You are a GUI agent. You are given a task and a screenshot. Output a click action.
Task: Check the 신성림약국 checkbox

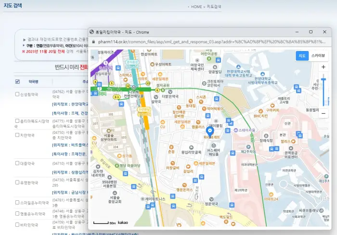tap(17, 94)
